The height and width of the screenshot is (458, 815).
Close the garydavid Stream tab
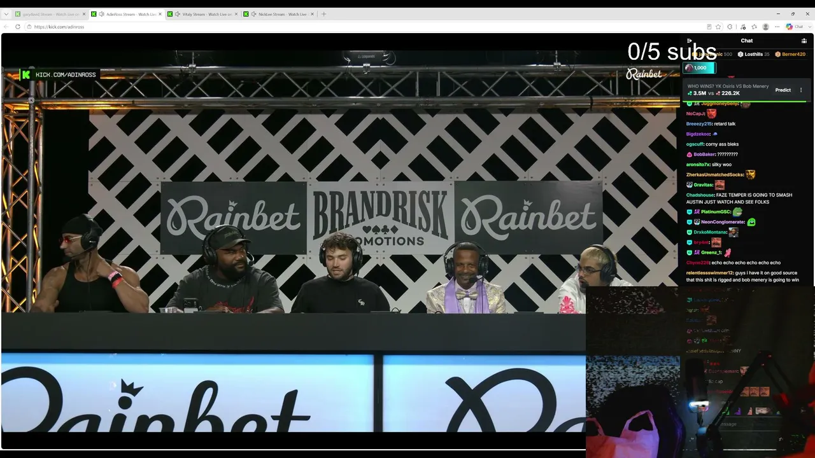[84, 14]
